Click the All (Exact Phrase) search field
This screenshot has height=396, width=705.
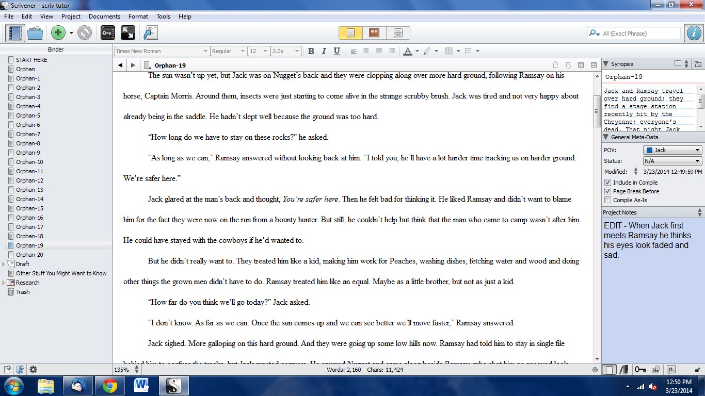[x=640, y=34]
